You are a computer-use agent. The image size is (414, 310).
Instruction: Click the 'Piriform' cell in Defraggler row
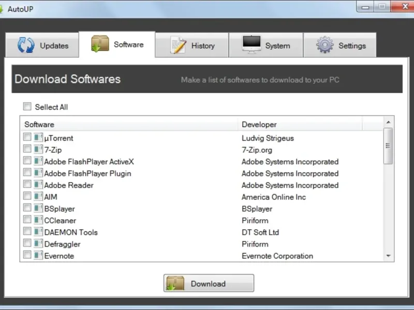coord(255,244)
